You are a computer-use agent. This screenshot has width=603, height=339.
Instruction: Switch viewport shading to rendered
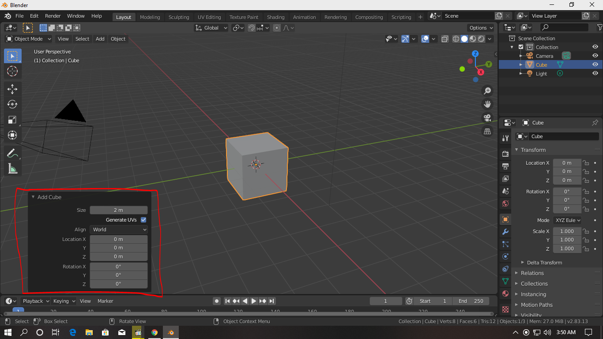(481, 39)
